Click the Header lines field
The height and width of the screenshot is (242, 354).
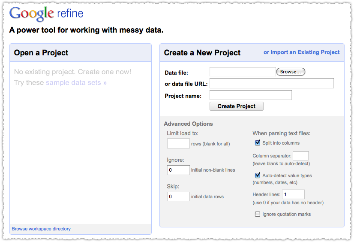pyautogui.click(x=293, y=194)
